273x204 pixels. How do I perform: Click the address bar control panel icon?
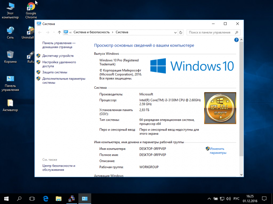pos(66,32)
